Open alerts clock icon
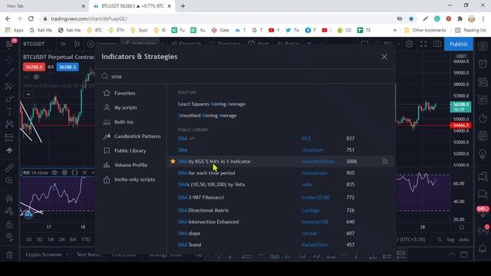This screenshot has height=276, width=491. coord(483,64)
